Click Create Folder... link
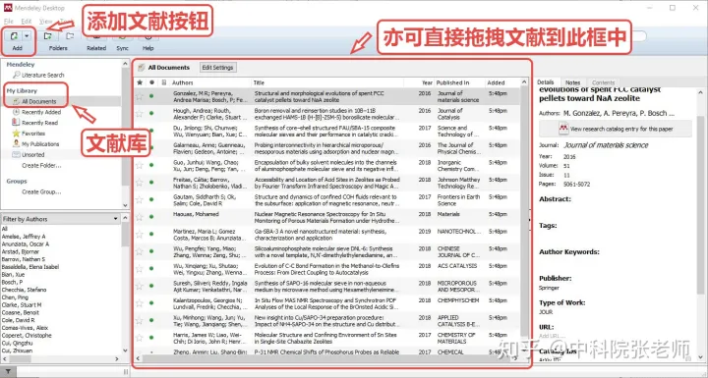The width and height of the screenshot is (708, 378). point(41,166)
